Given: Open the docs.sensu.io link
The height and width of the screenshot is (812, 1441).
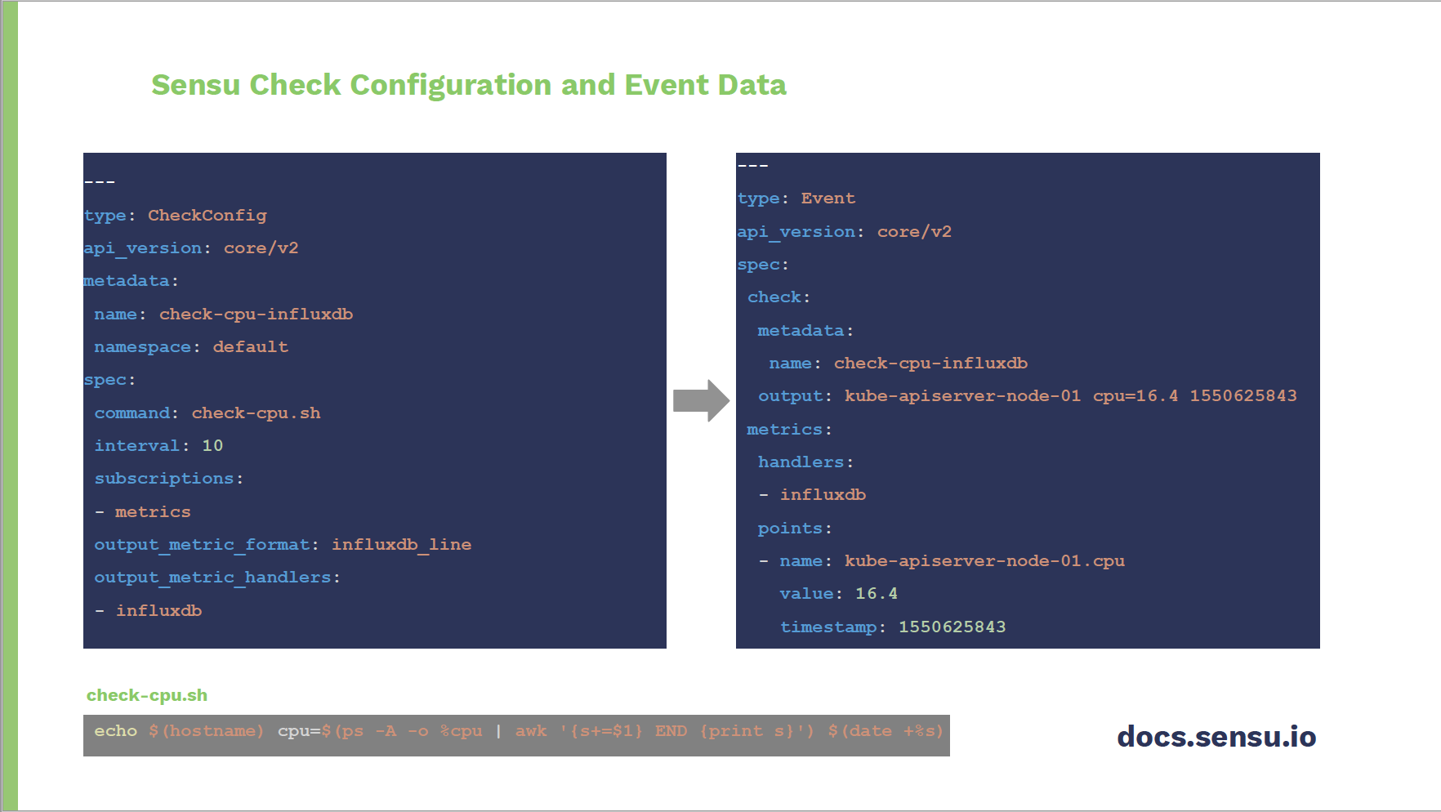Looking at the screenshot, I should click(x=1216, y=737).
